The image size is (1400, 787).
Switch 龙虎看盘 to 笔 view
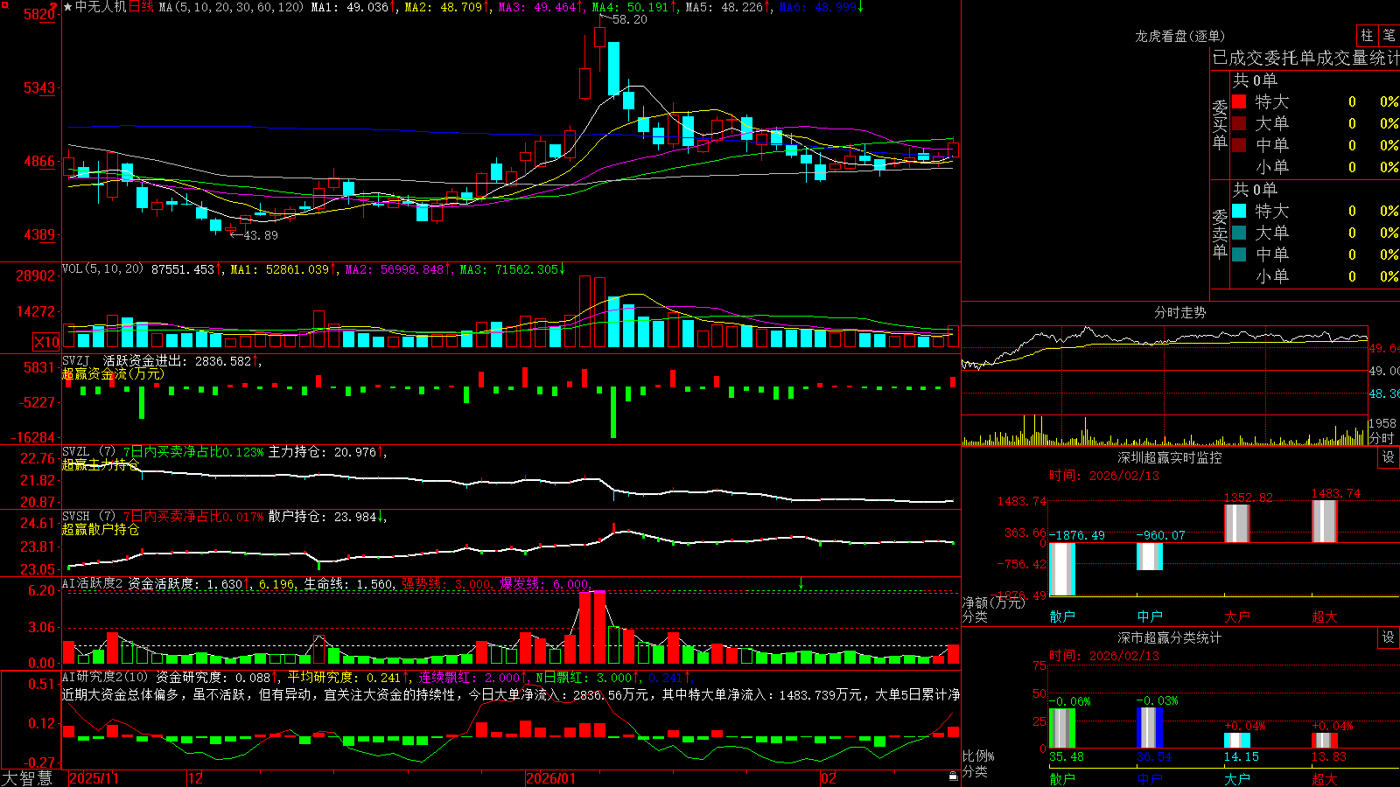tap(1389, 36)
